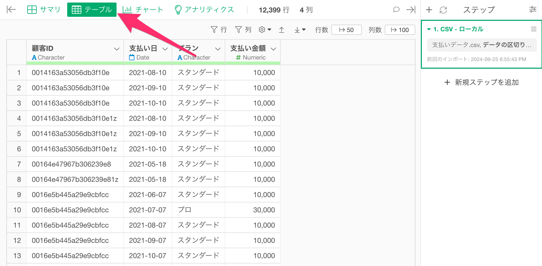Click the 前回のインポート timestamp text
The height and width of the screenshot is (266, 542).
pos(477,59)
